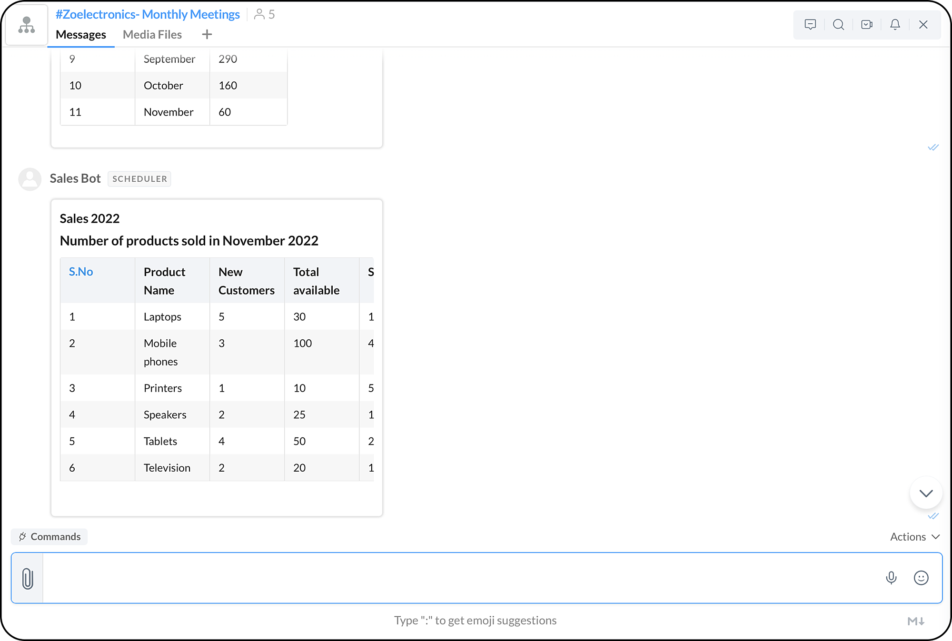Click the channel organization avatar icon
Image resolution: width=952 pixels, height=641 pixels.
tap(26, 25)
